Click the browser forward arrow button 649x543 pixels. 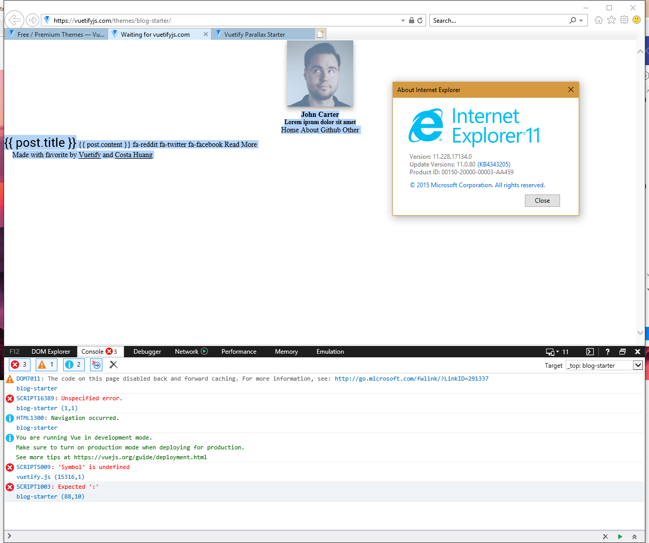[33, 20]
